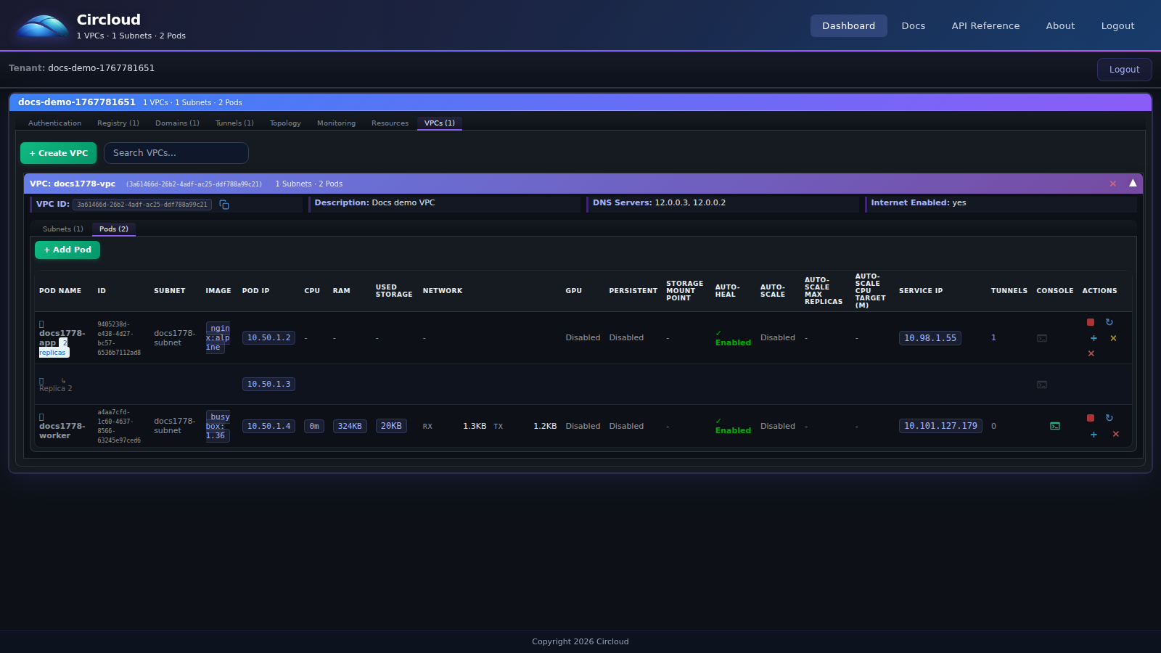
Task: Focus the Search VPCs input field
Action: [x=176, y=153]
